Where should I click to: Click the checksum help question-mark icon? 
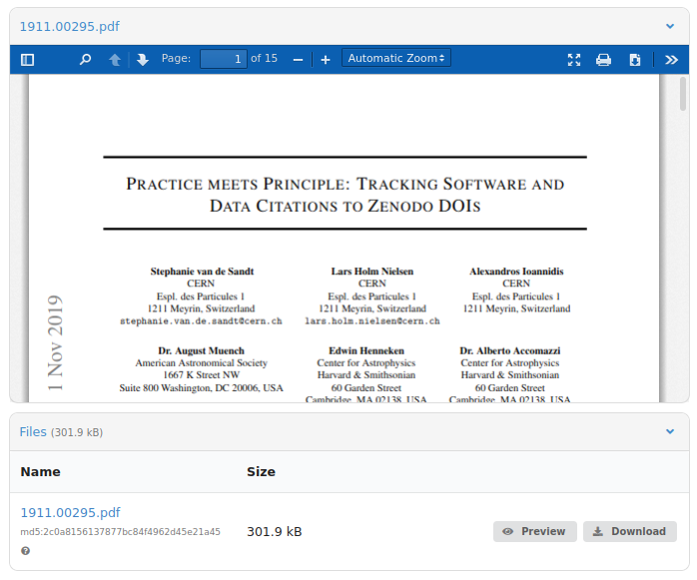point(25,551)
